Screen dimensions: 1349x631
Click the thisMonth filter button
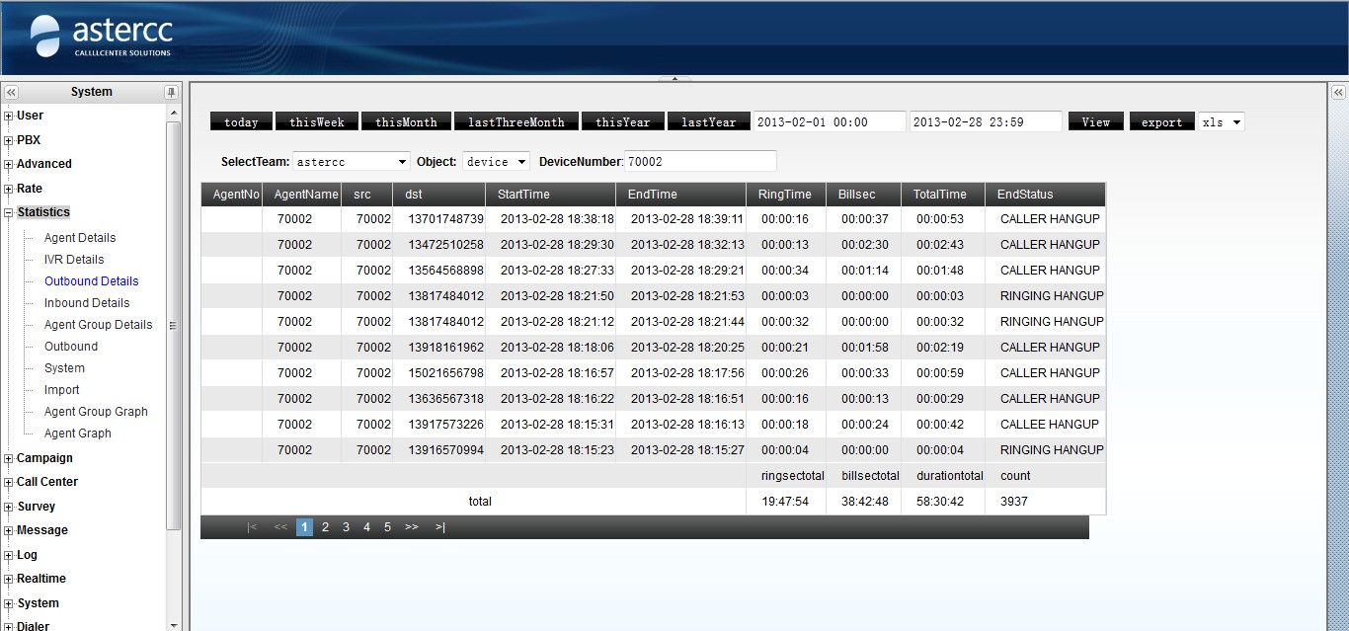[x=406, y=121]
